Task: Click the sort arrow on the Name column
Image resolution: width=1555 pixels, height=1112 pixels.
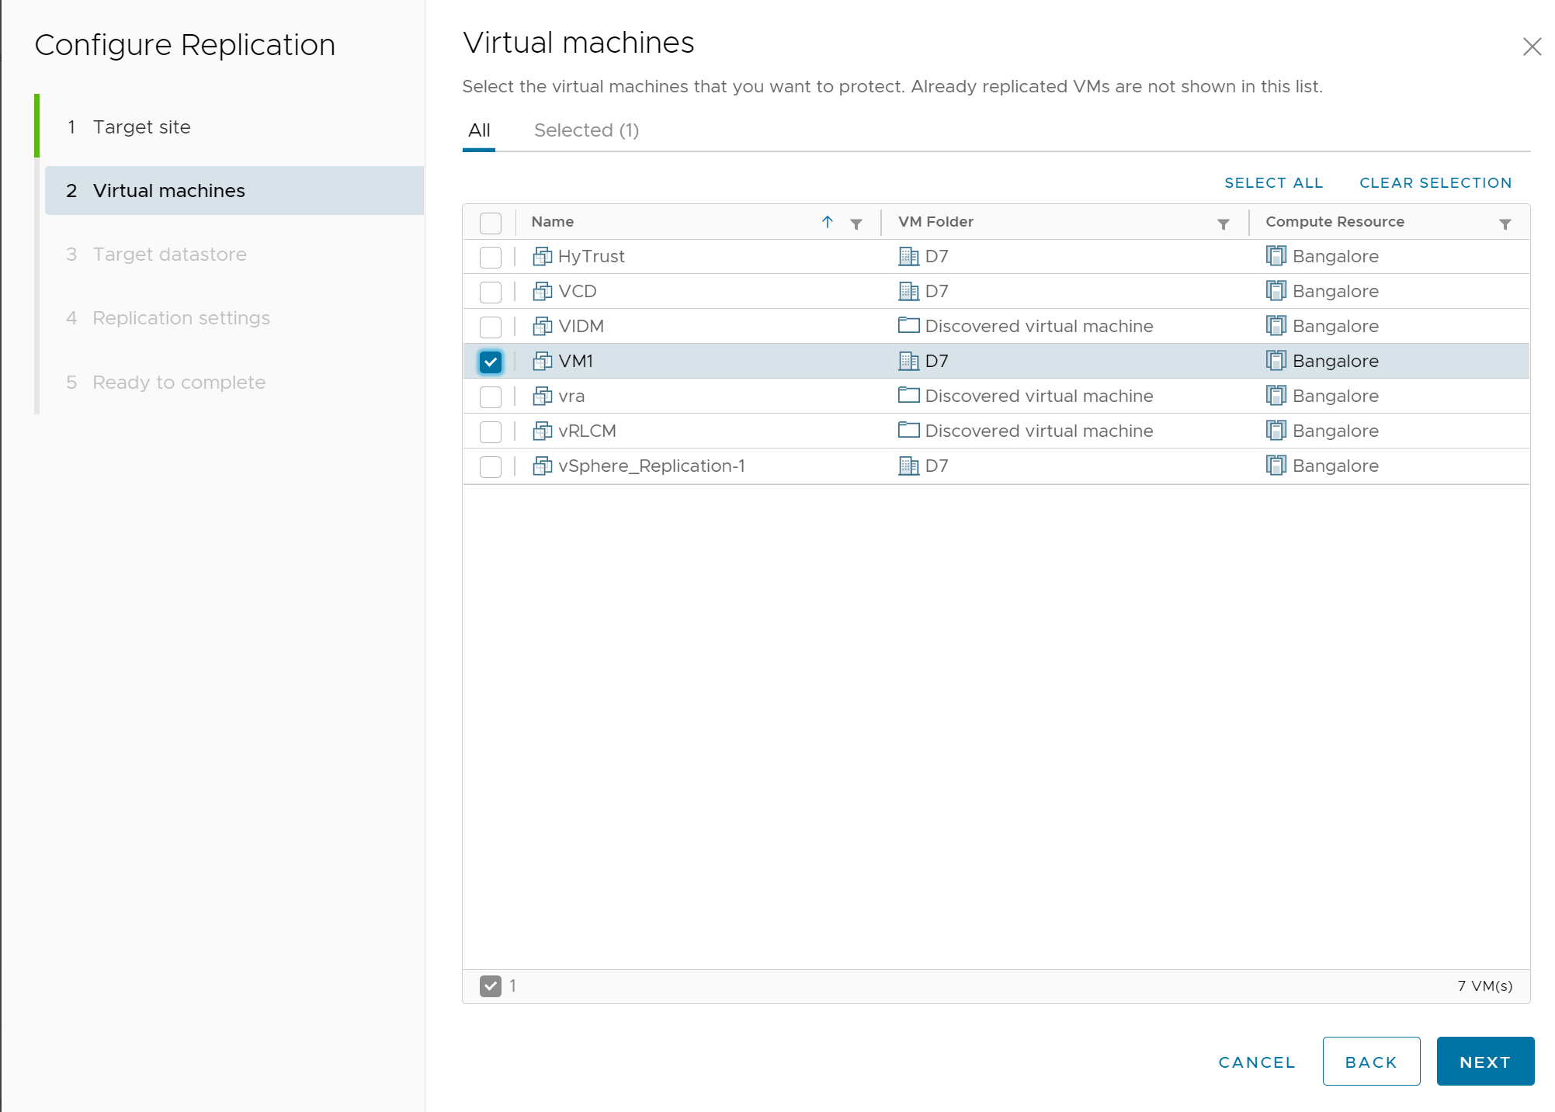Action: 827,223
